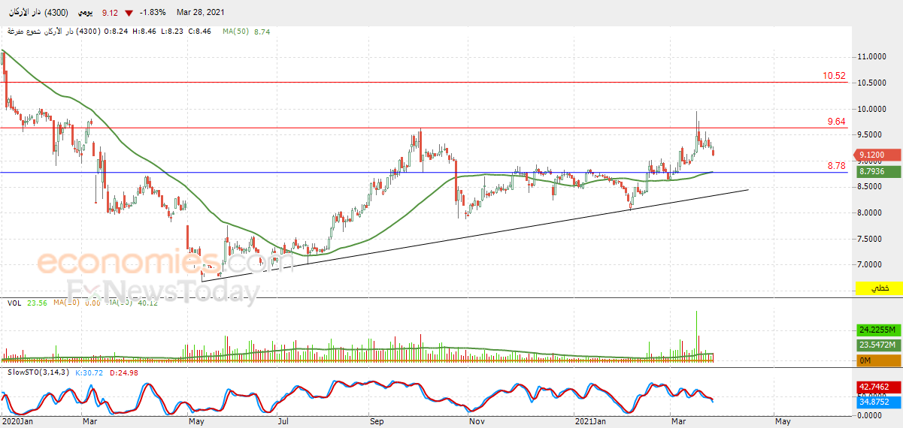
Task: Click the green 24.2255M volume tag
Action: click(x=878, y=330)
